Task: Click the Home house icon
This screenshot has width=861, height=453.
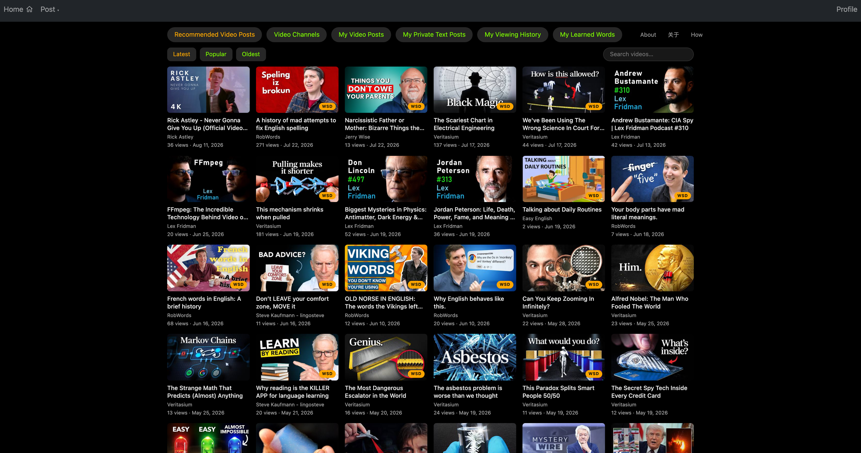Action: coord(29,9)
